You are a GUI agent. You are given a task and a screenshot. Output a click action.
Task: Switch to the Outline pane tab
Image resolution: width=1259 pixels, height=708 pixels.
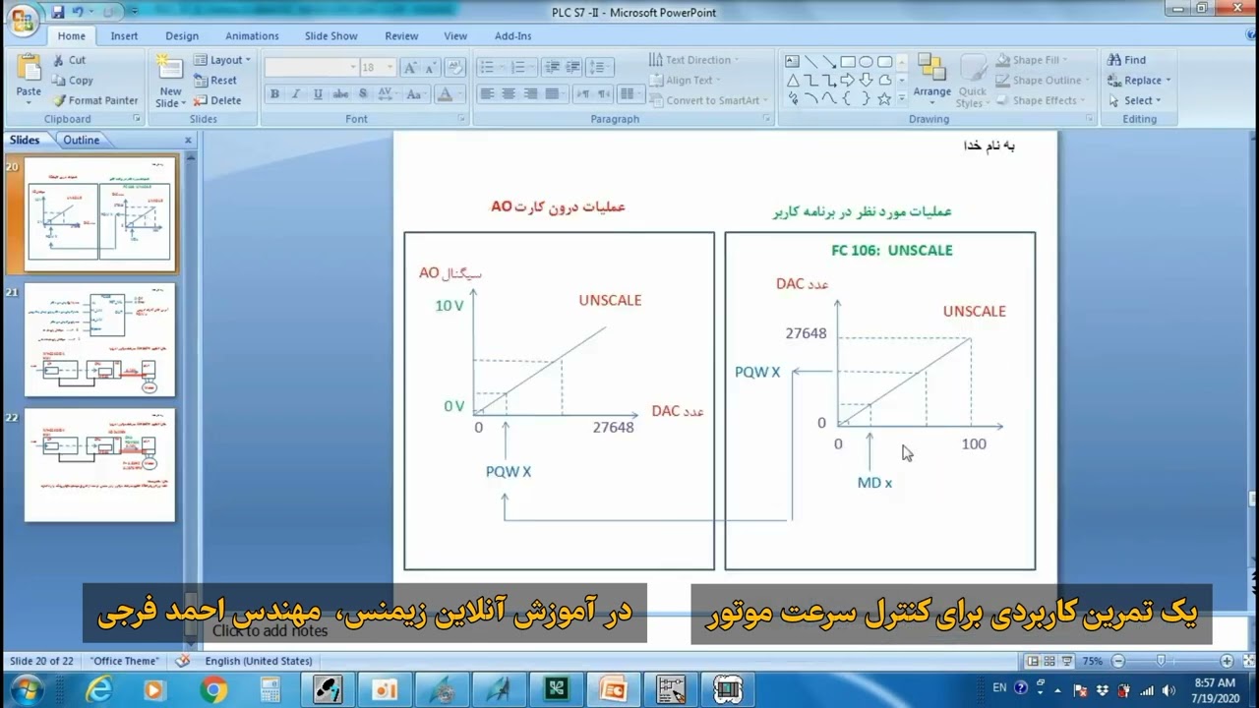click(81, 140)
